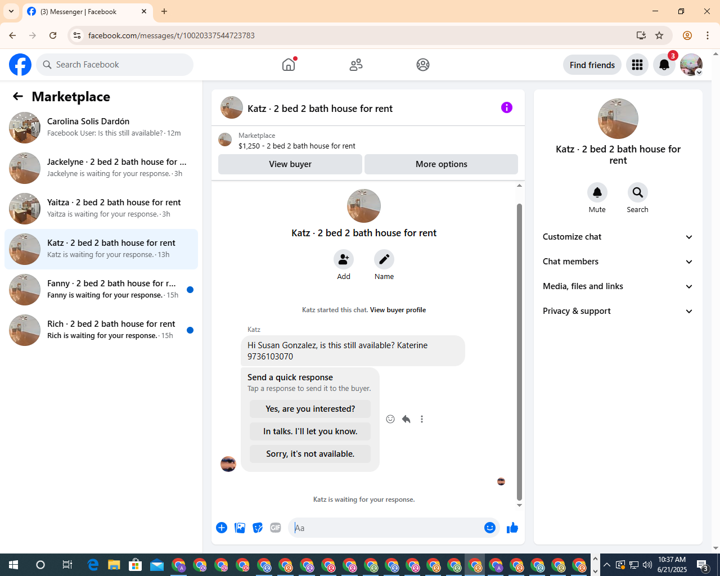Open Windows notification center icon

click(x=703, y=565)
